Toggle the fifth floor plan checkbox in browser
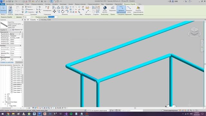The image size is (206, 116). pos(12,75)
